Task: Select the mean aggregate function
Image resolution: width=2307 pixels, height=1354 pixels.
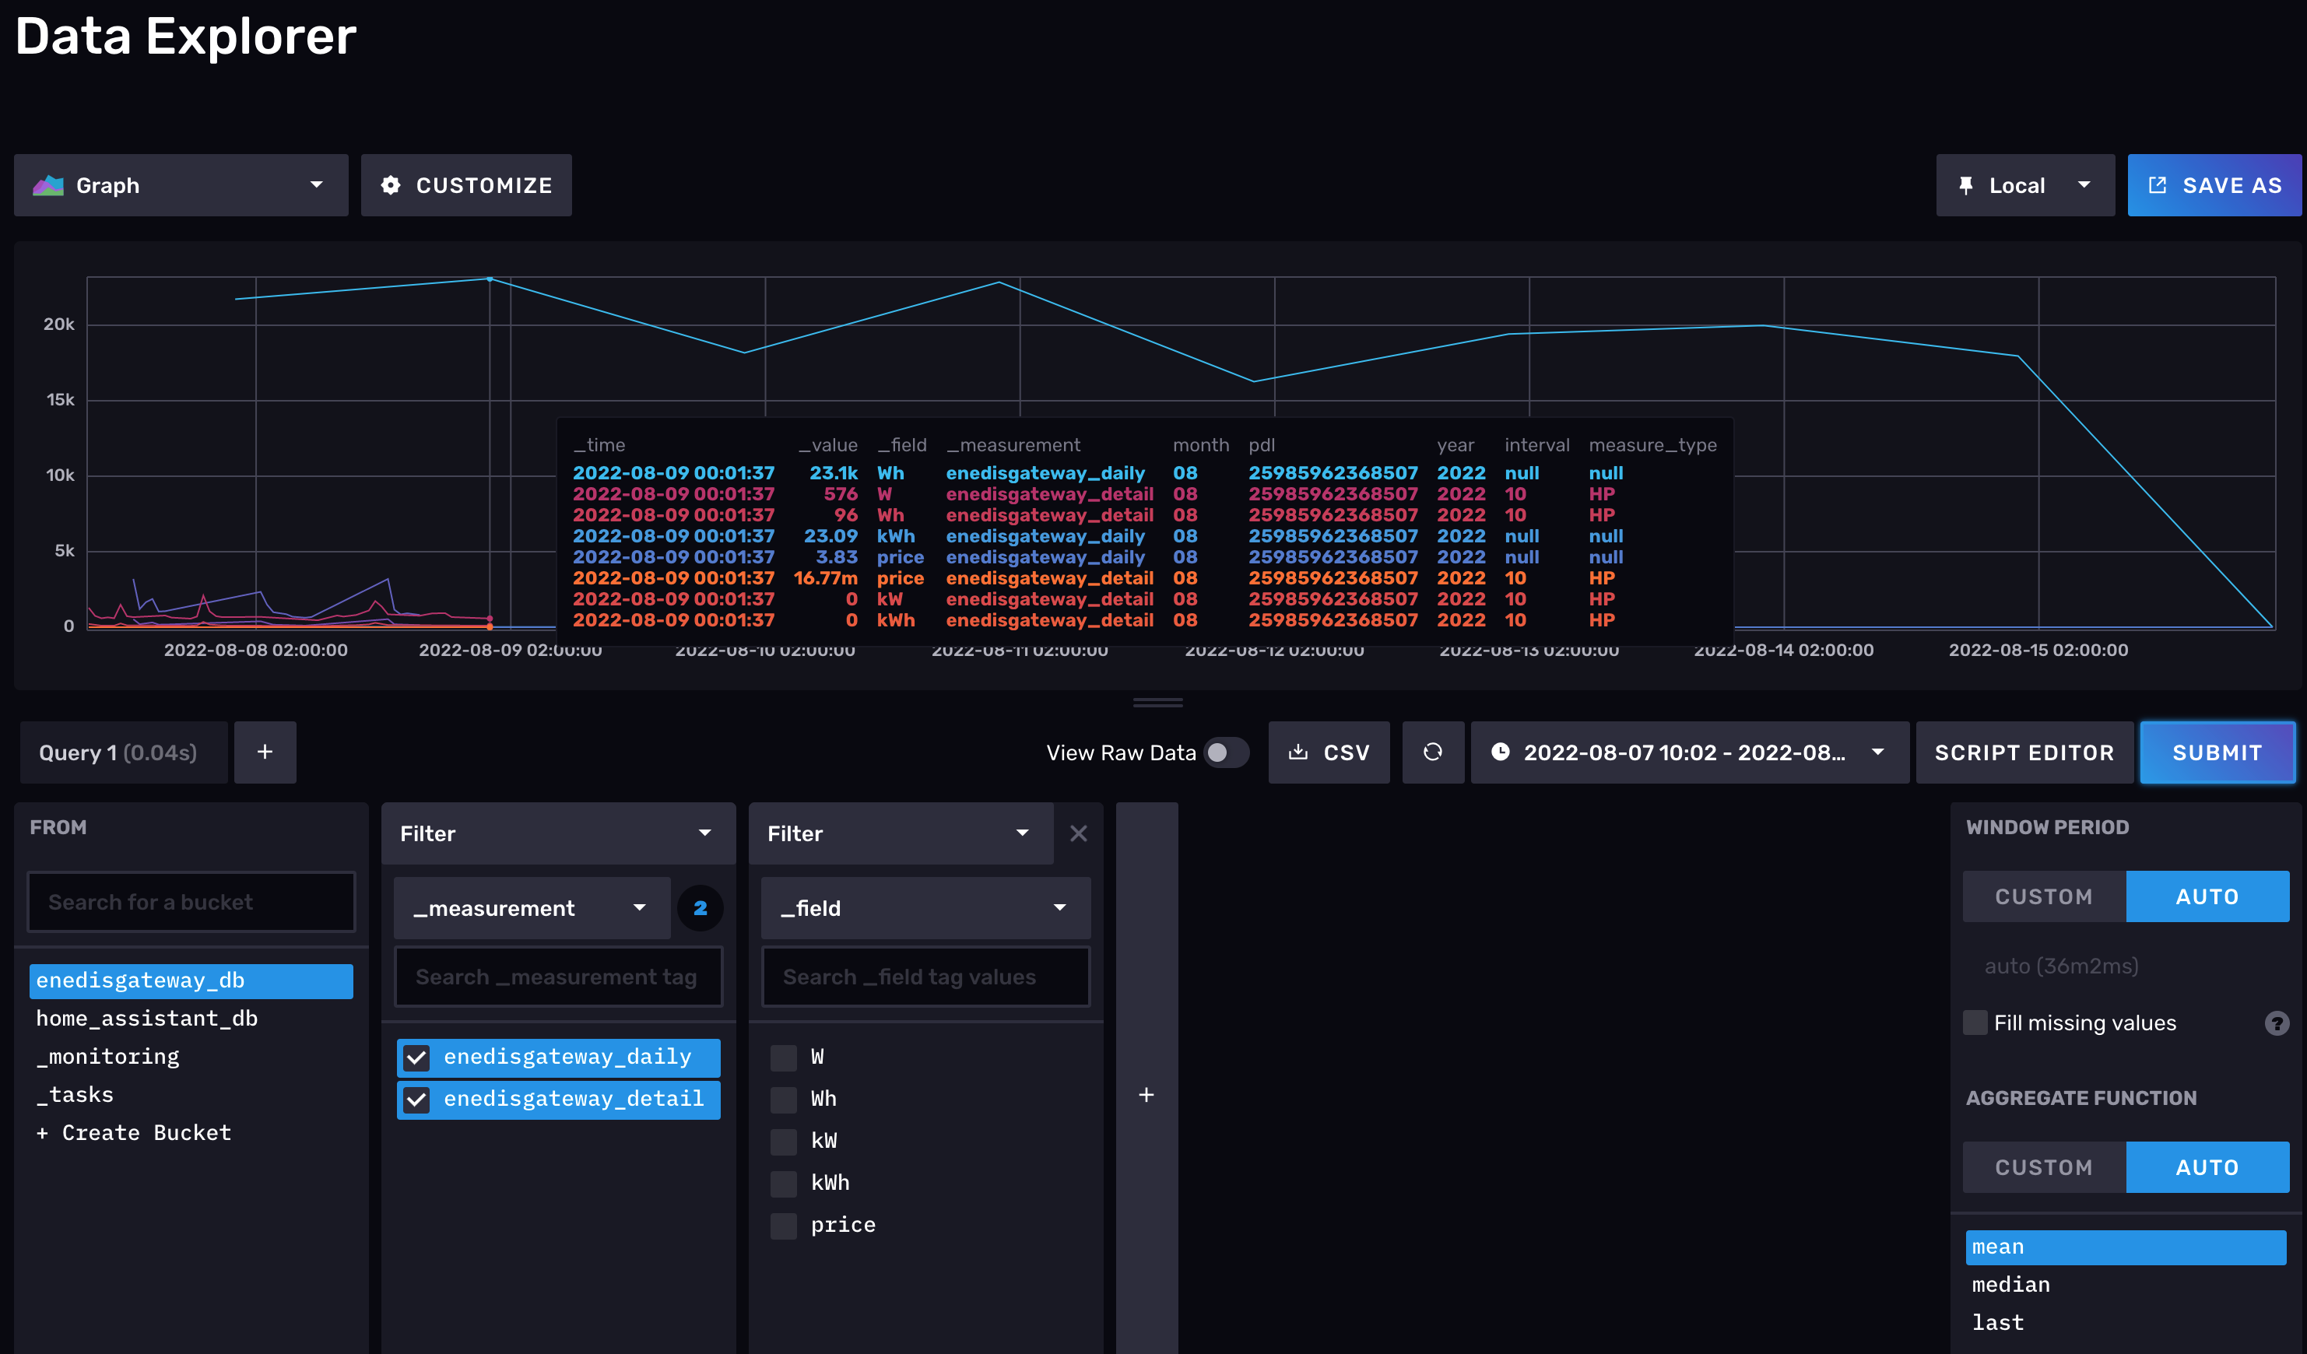Action: coord(2126,1247)
